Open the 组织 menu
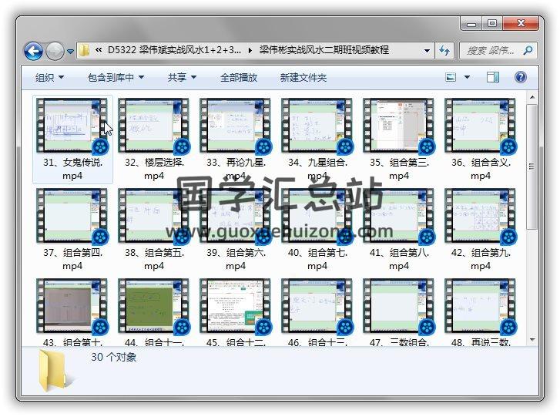560x417 pixels. point(49,77)
